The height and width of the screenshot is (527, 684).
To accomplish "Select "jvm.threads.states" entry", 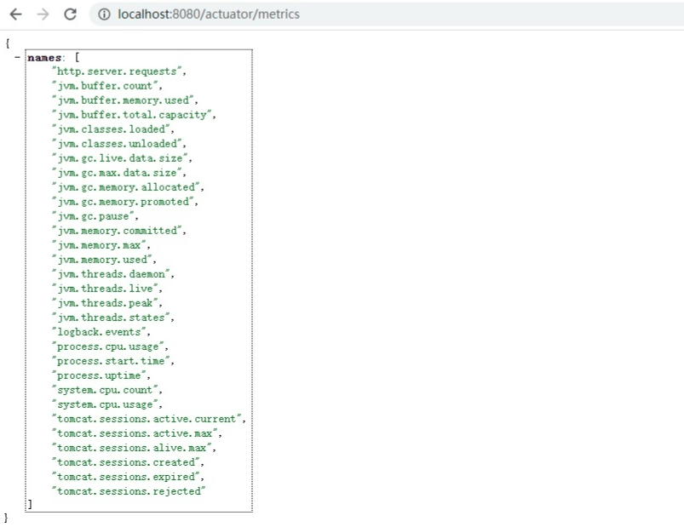I will pyautogui.click(x=111, y=318).
